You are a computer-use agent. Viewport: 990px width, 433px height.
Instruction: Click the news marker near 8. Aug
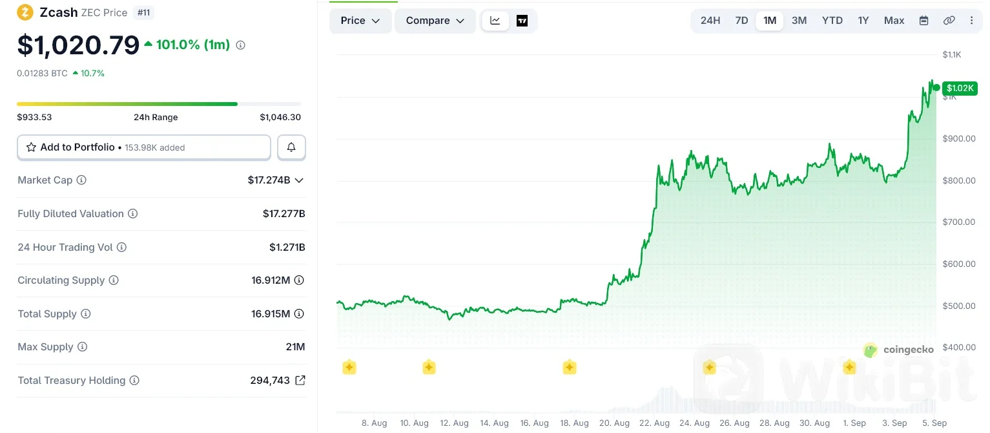(349, 368)
